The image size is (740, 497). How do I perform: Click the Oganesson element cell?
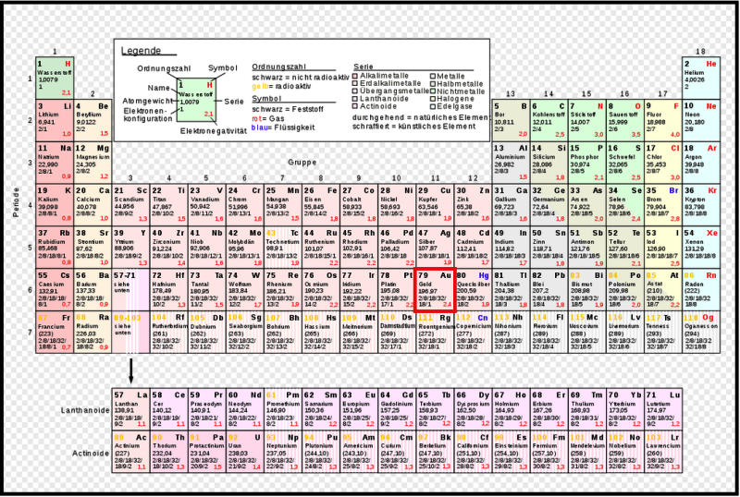click(x=701, y=332)
